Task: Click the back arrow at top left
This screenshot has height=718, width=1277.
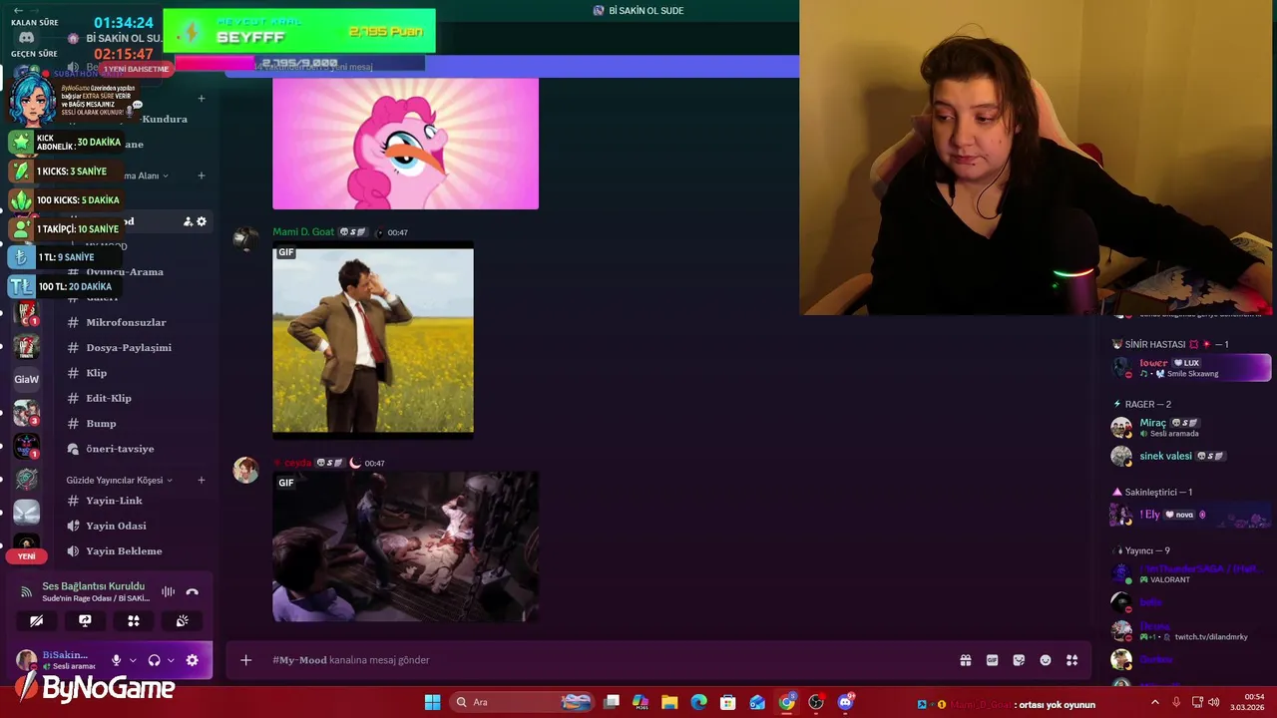Action: [18, 10]
